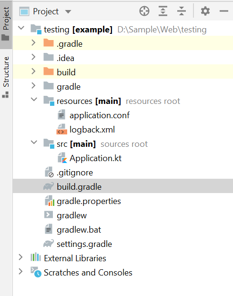Screen dimensions: 233x296
Task: Click the logback.xml XML file icon
Action: coord(61,129)
